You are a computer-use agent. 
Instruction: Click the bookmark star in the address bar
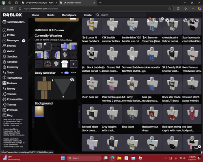tap(170, 9)
